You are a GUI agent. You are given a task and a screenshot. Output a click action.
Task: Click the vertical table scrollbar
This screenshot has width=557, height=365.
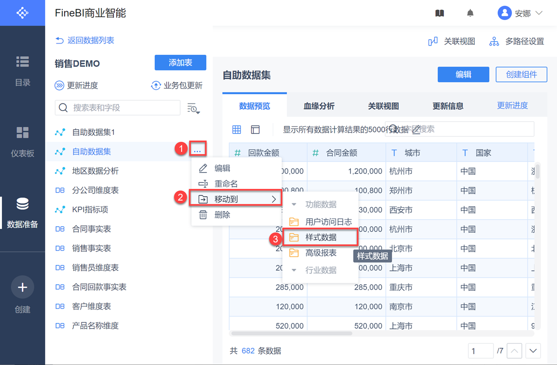click(538, 171)
